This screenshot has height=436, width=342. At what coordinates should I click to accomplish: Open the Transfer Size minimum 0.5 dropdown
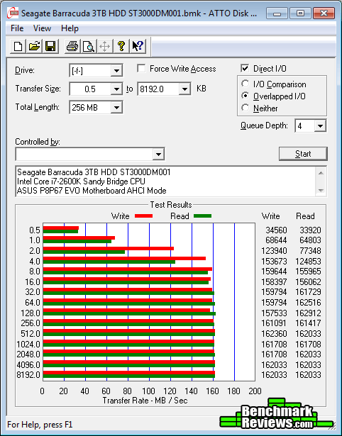(x=116, y=89)
